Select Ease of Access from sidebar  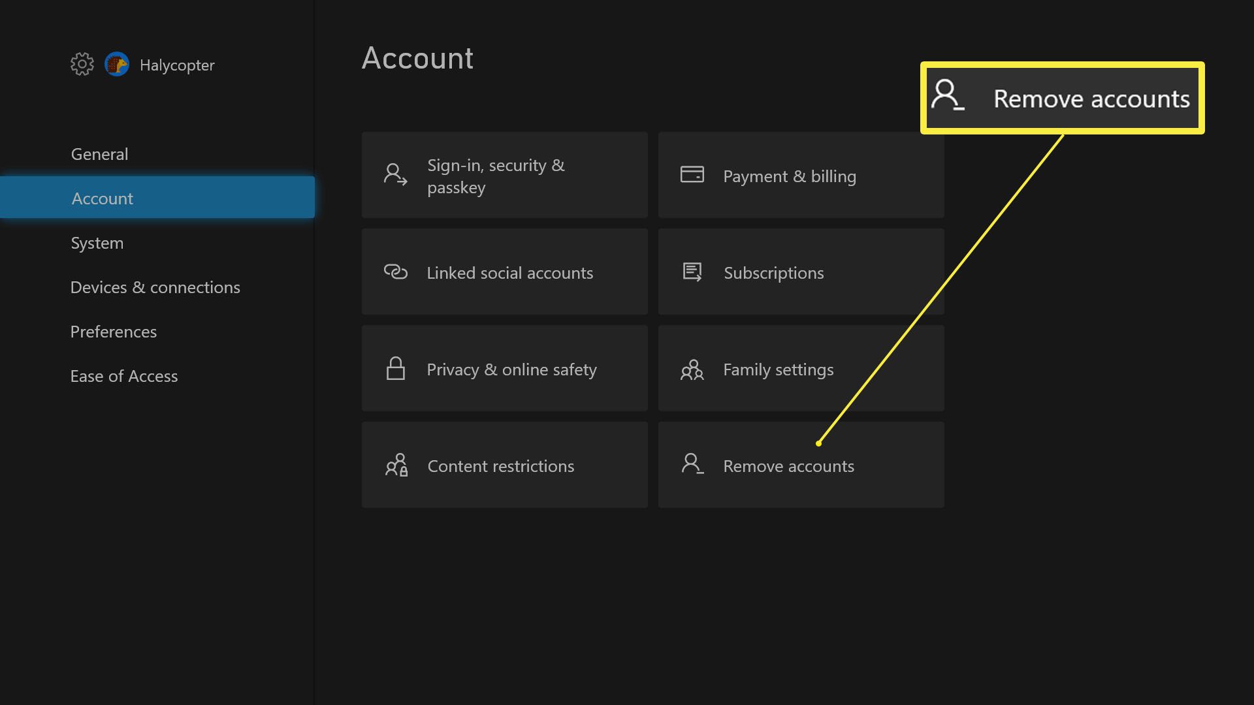click(124, 376)
